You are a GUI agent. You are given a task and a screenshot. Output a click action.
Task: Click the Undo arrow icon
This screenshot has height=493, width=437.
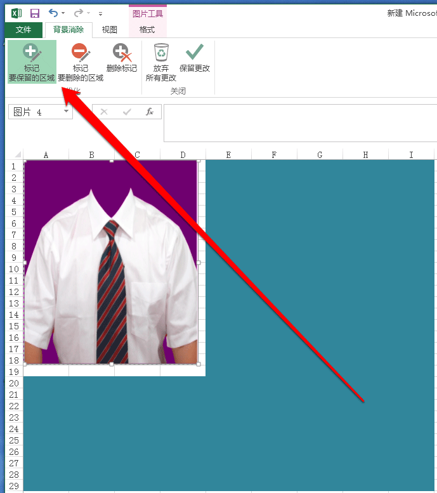[53, 13]
